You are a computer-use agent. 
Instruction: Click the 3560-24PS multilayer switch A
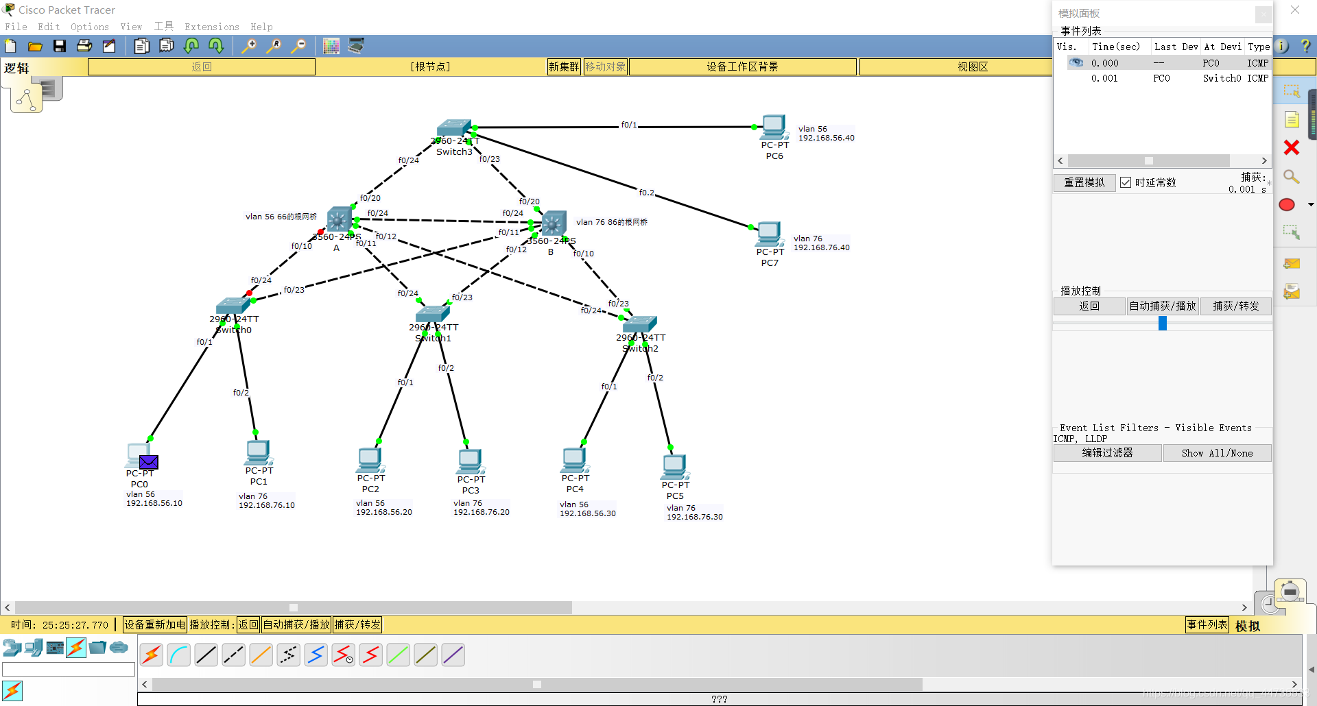pyautogui.click(x=338, y=219)
